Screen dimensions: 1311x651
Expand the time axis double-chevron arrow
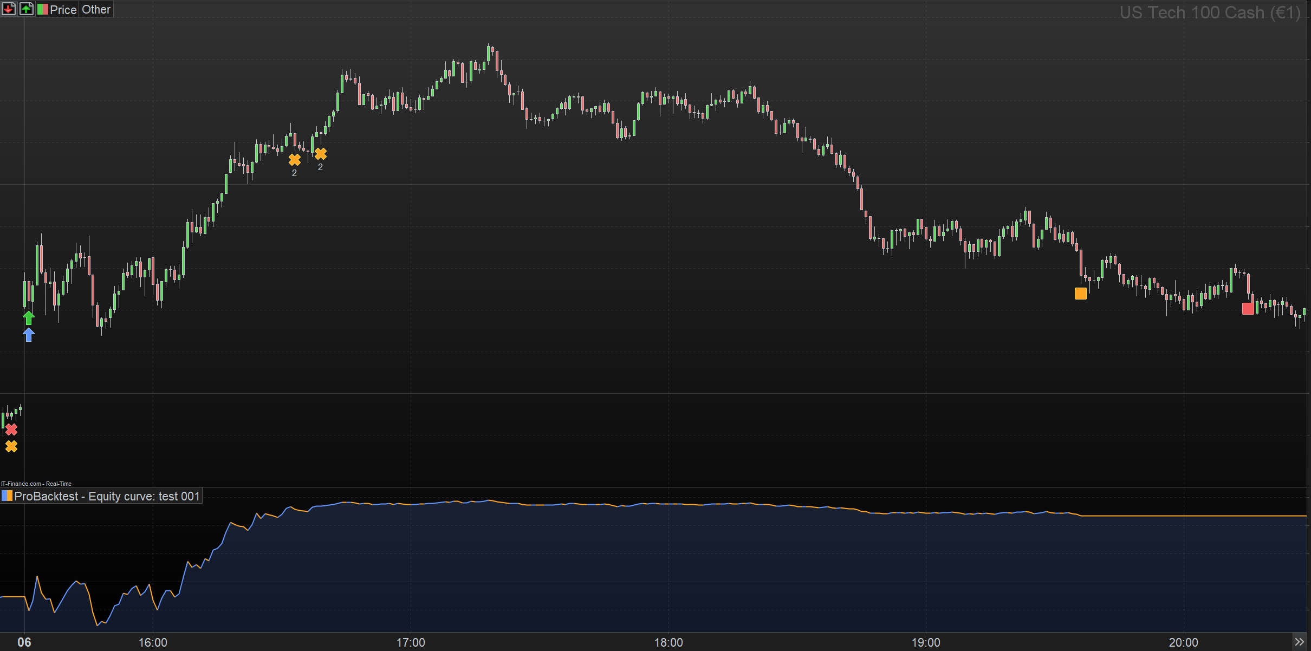pyautogui.click(x=1299, y=642)
